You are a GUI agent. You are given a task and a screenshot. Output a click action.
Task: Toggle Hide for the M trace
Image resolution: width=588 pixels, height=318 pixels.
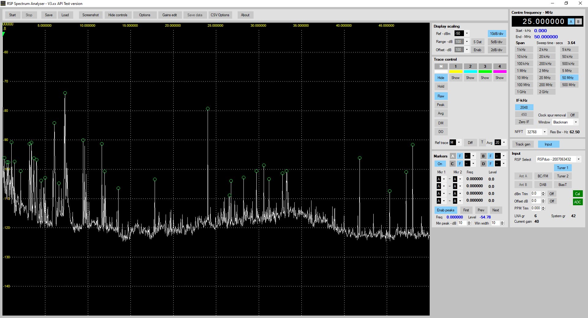(x=441, y=78)
